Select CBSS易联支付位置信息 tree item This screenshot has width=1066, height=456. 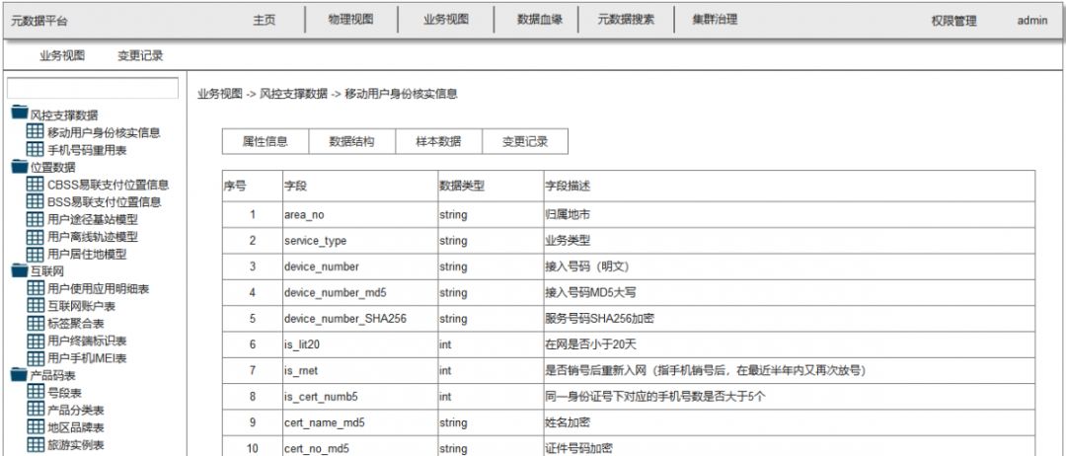109,185
